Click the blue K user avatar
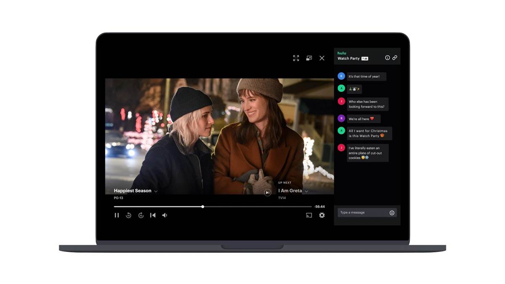Viewport: 505px width, 284px height. click(x=341, y=76)
